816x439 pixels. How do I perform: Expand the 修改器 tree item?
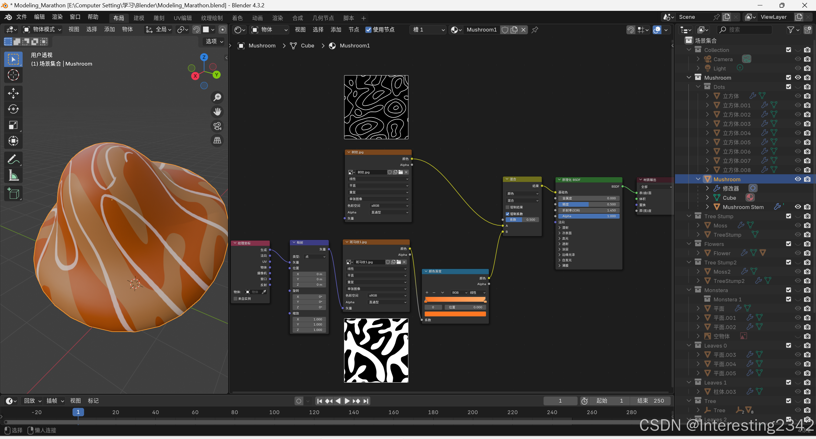tap(707, 188)
